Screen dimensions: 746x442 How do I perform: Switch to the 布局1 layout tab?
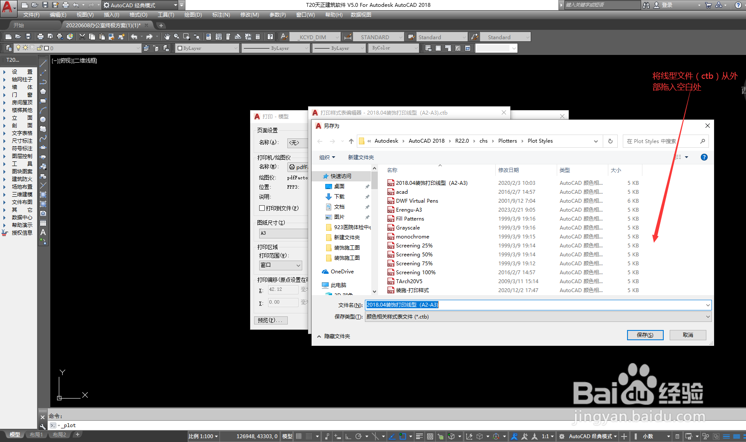pos(36,435)
